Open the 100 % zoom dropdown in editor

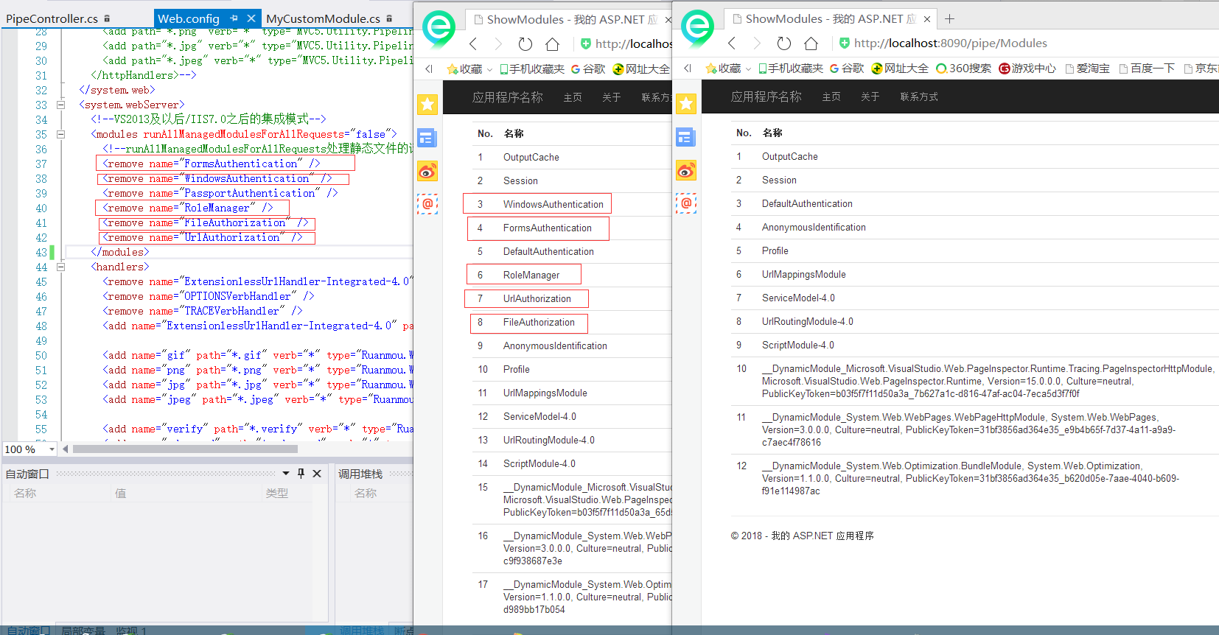coord(52,449)
